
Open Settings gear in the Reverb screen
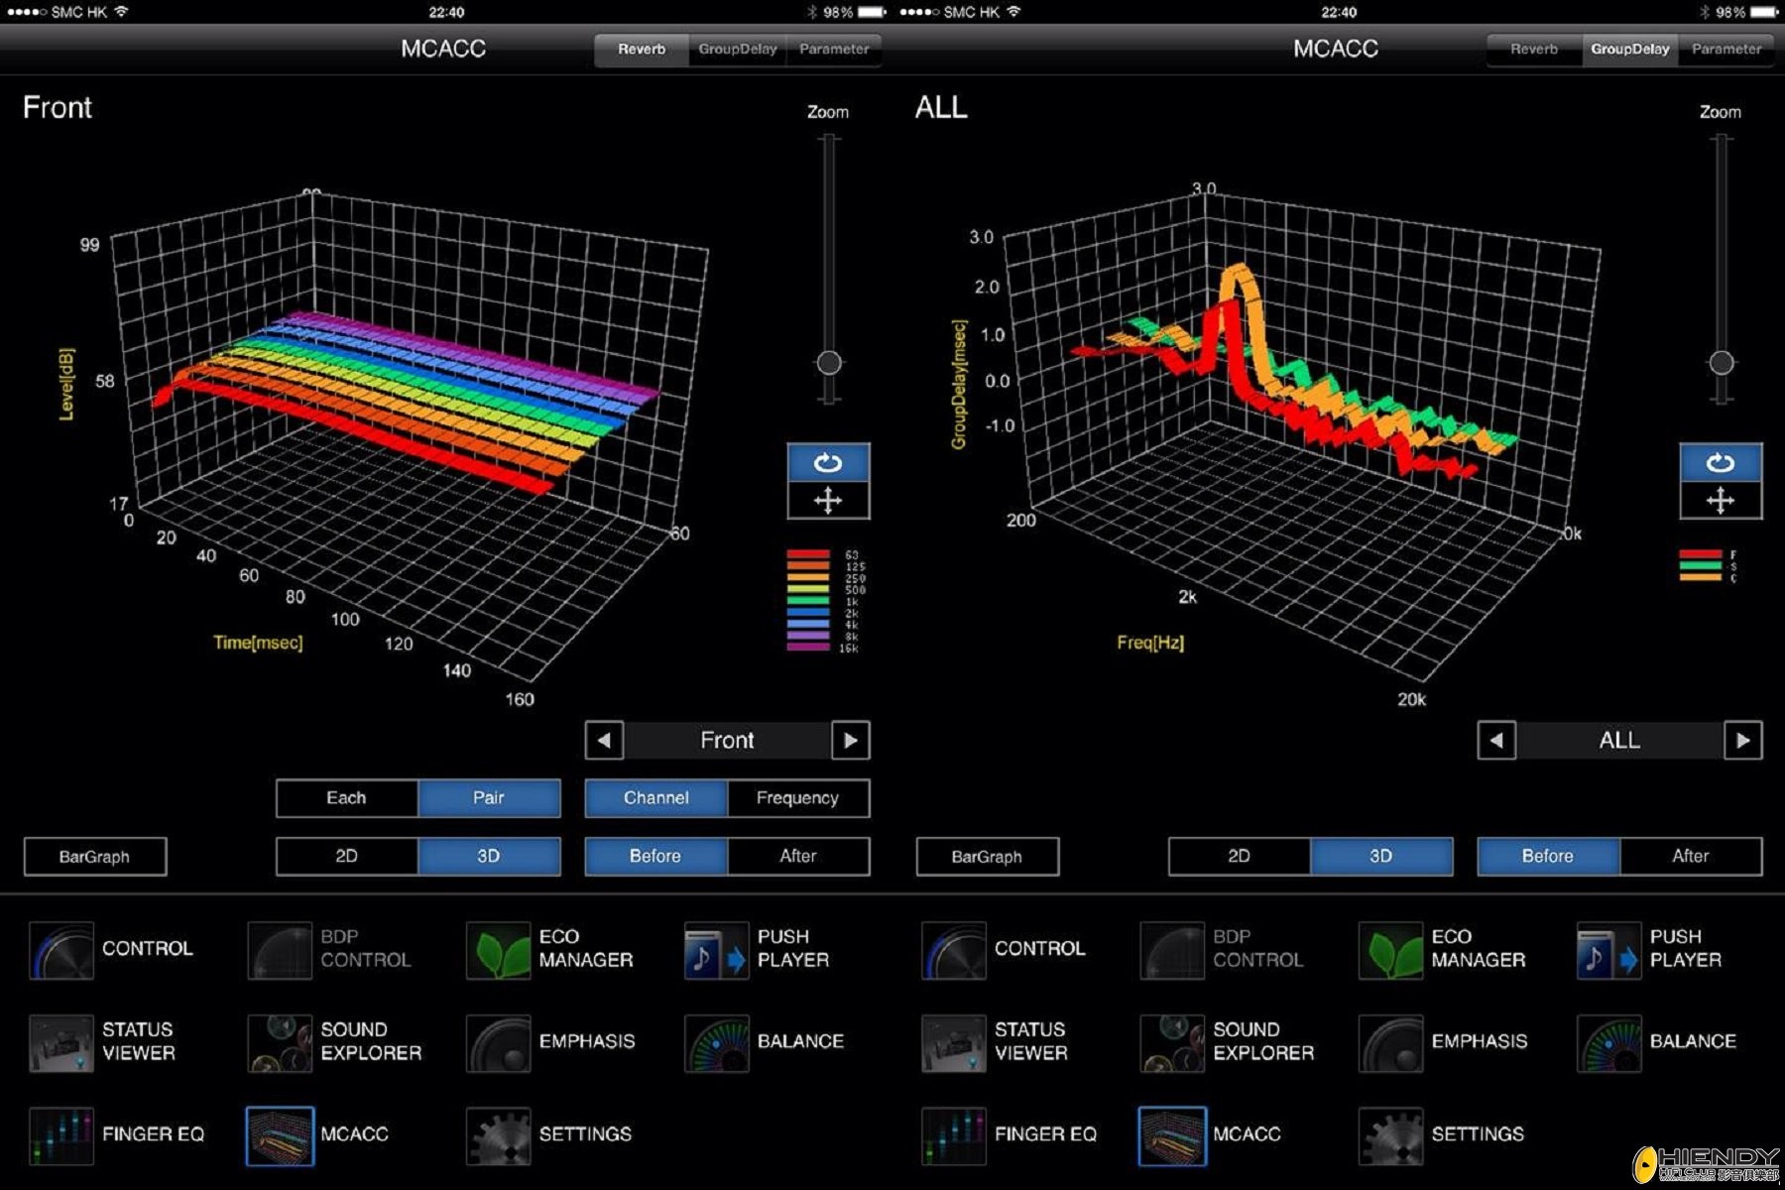click(549, 1134)
